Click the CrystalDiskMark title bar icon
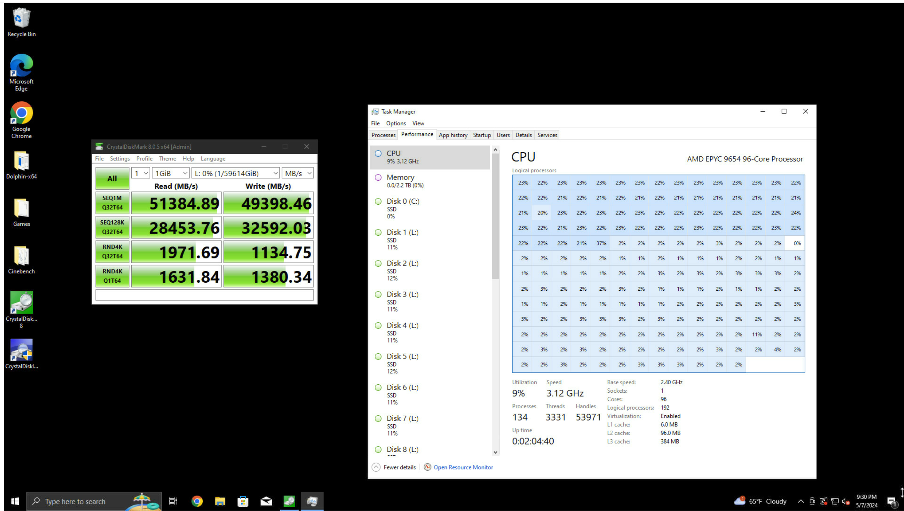This screenshot has width=904, height=511. point(99,146)
